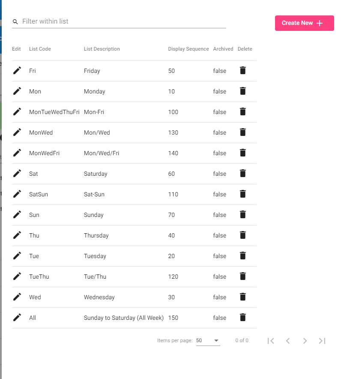Image resolution: width=341 pixels, height=379 pixels.
Task: Jump to the last page
Action: [x=322, y=341]
